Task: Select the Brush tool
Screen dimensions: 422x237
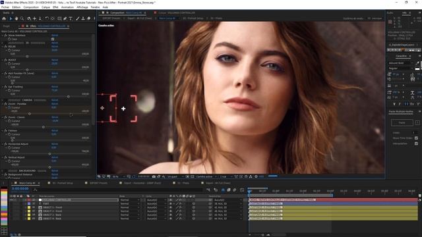Action: (78, 18)
